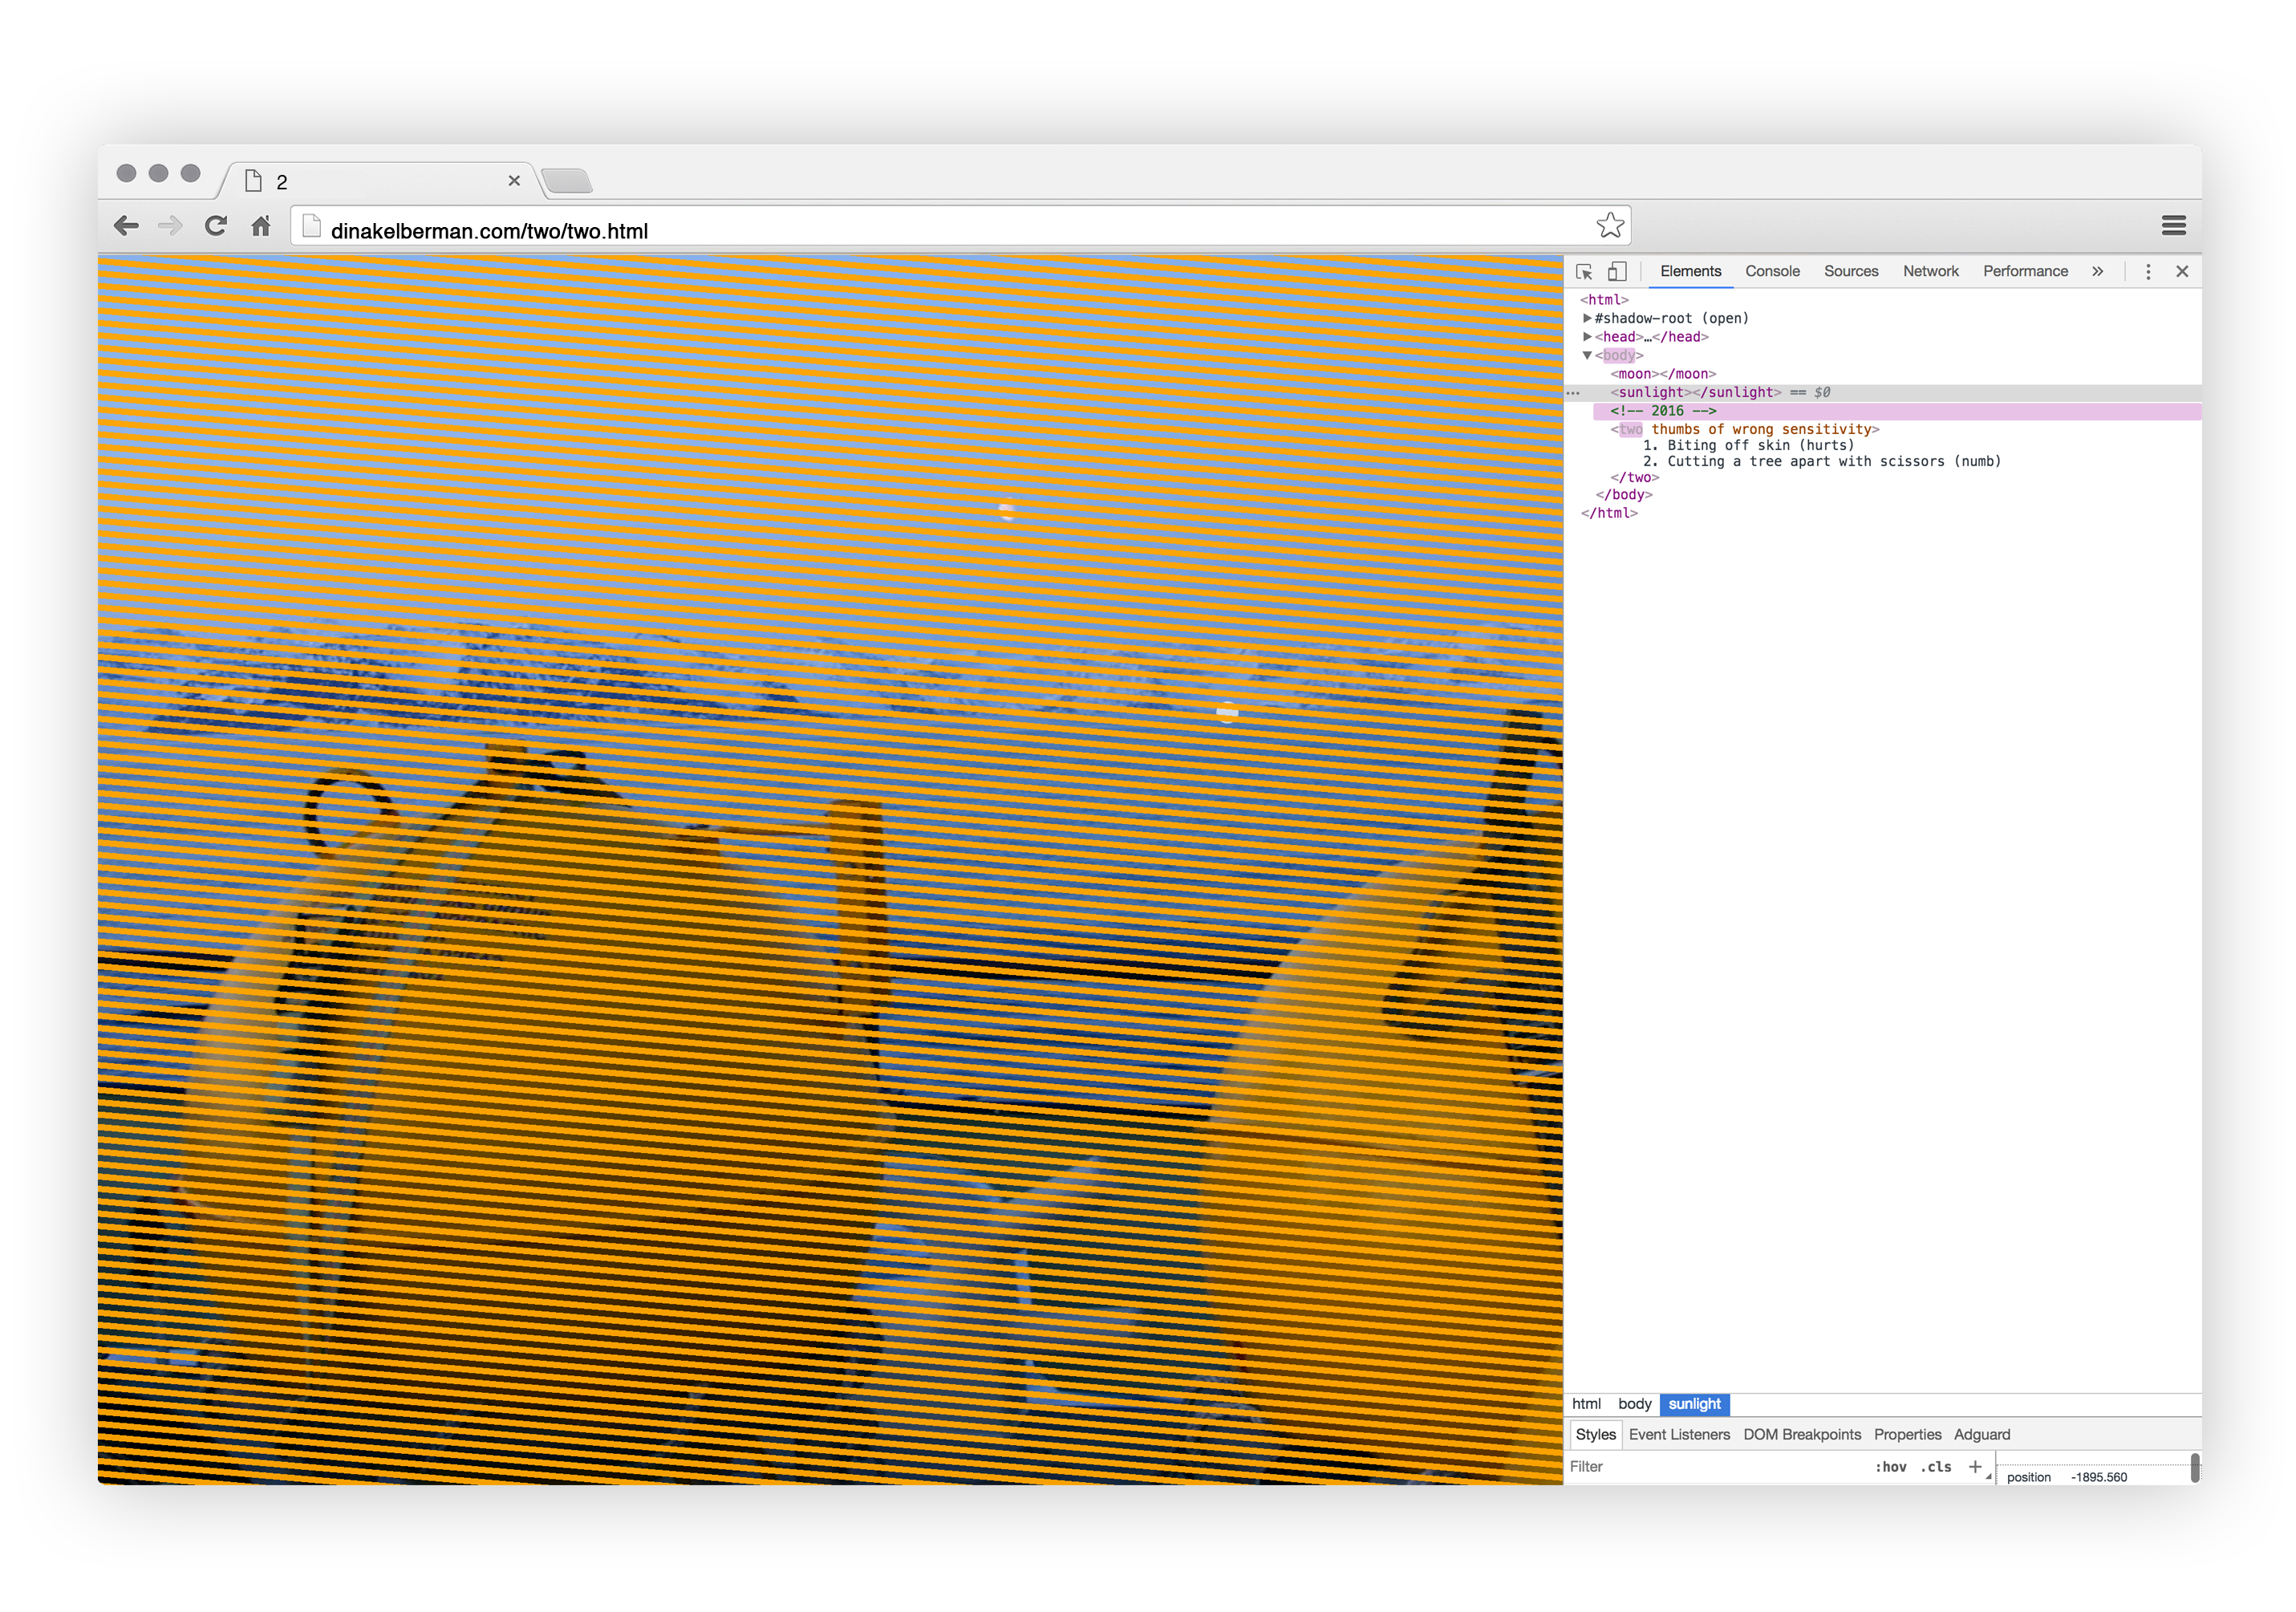Expand the head element node
This screenshot has height=1612, width=2296.
tap(1587, 337)
